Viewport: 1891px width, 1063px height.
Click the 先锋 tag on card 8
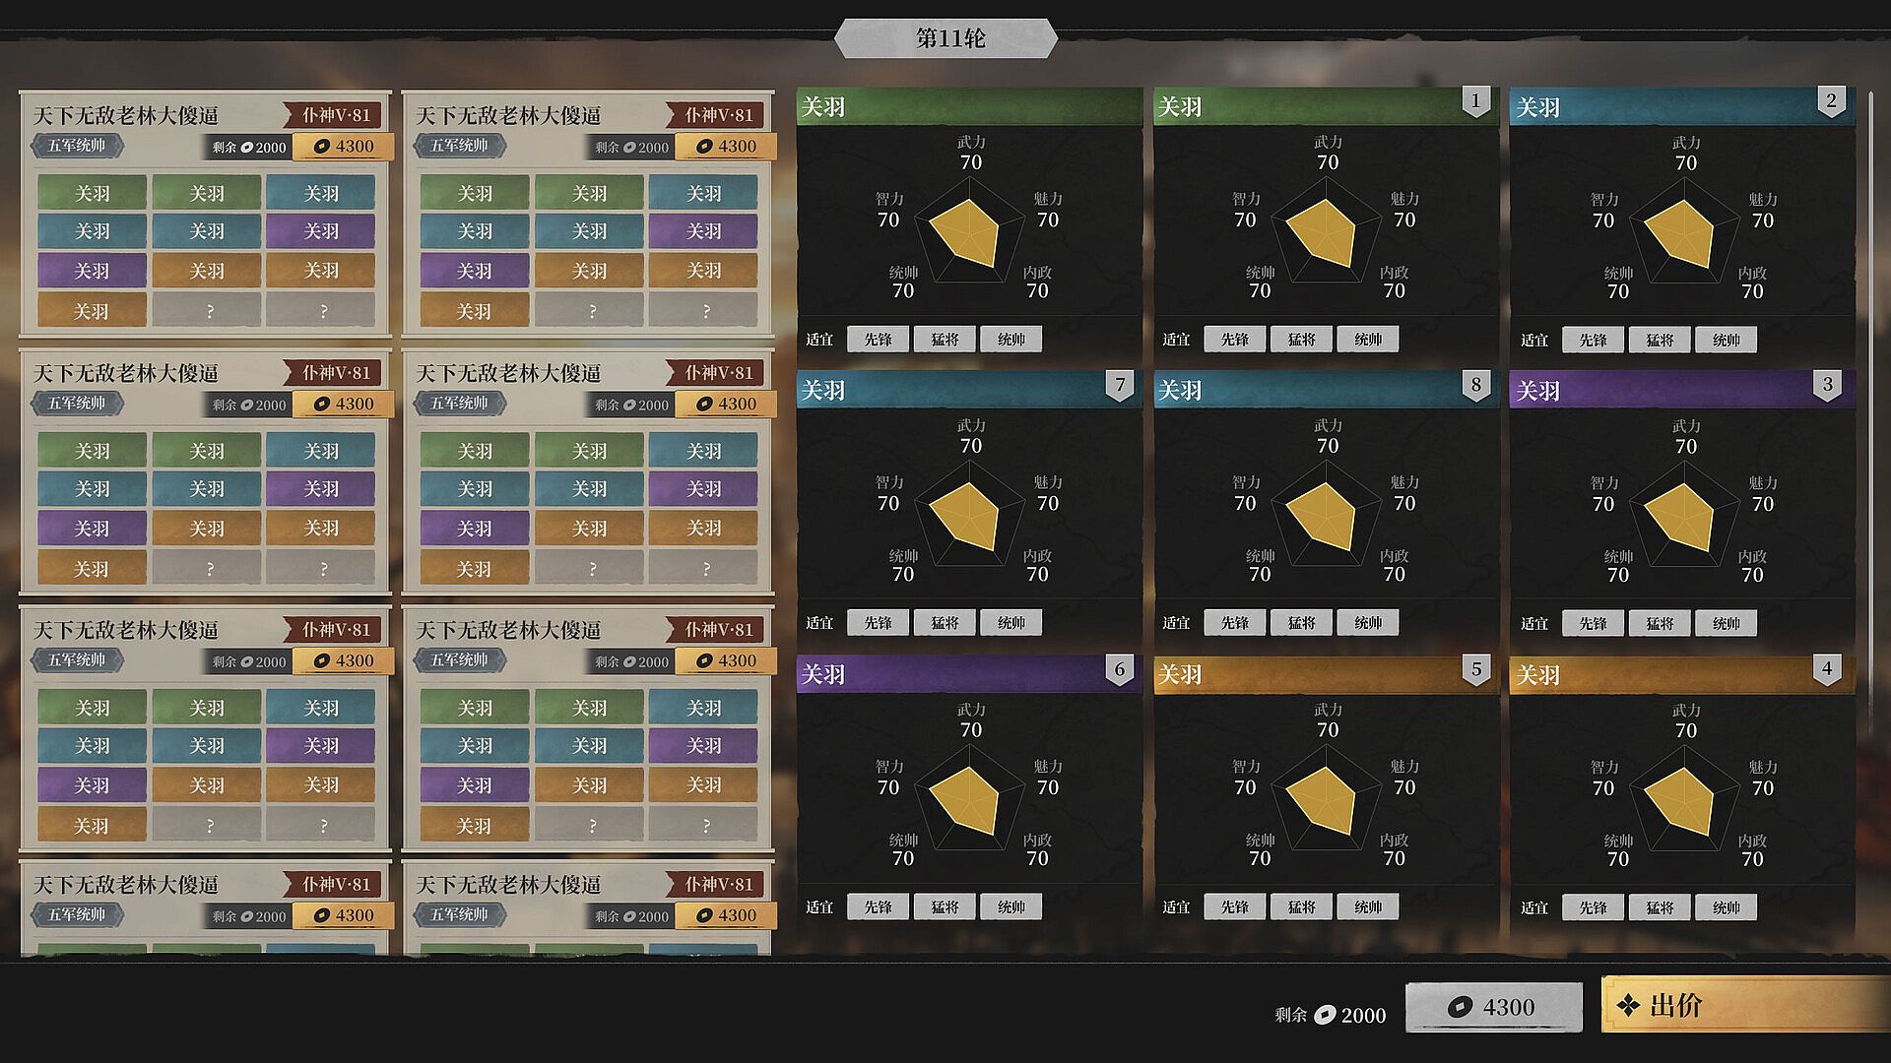[1234, 622]
